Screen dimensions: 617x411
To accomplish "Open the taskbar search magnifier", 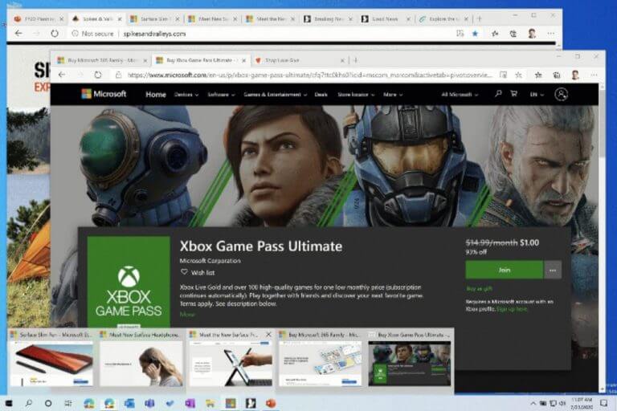I will (29, 403).
